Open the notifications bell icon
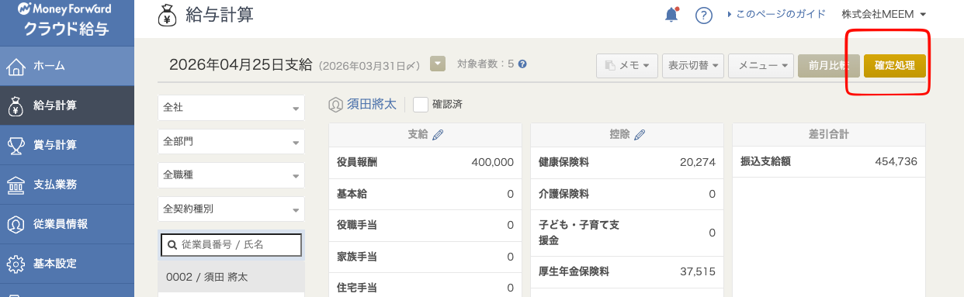The width and height of the screenshot is (964, 297). click(671, 15)
